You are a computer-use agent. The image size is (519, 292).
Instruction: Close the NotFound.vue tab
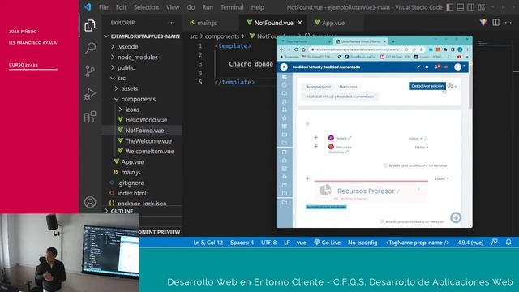point(300,23)
